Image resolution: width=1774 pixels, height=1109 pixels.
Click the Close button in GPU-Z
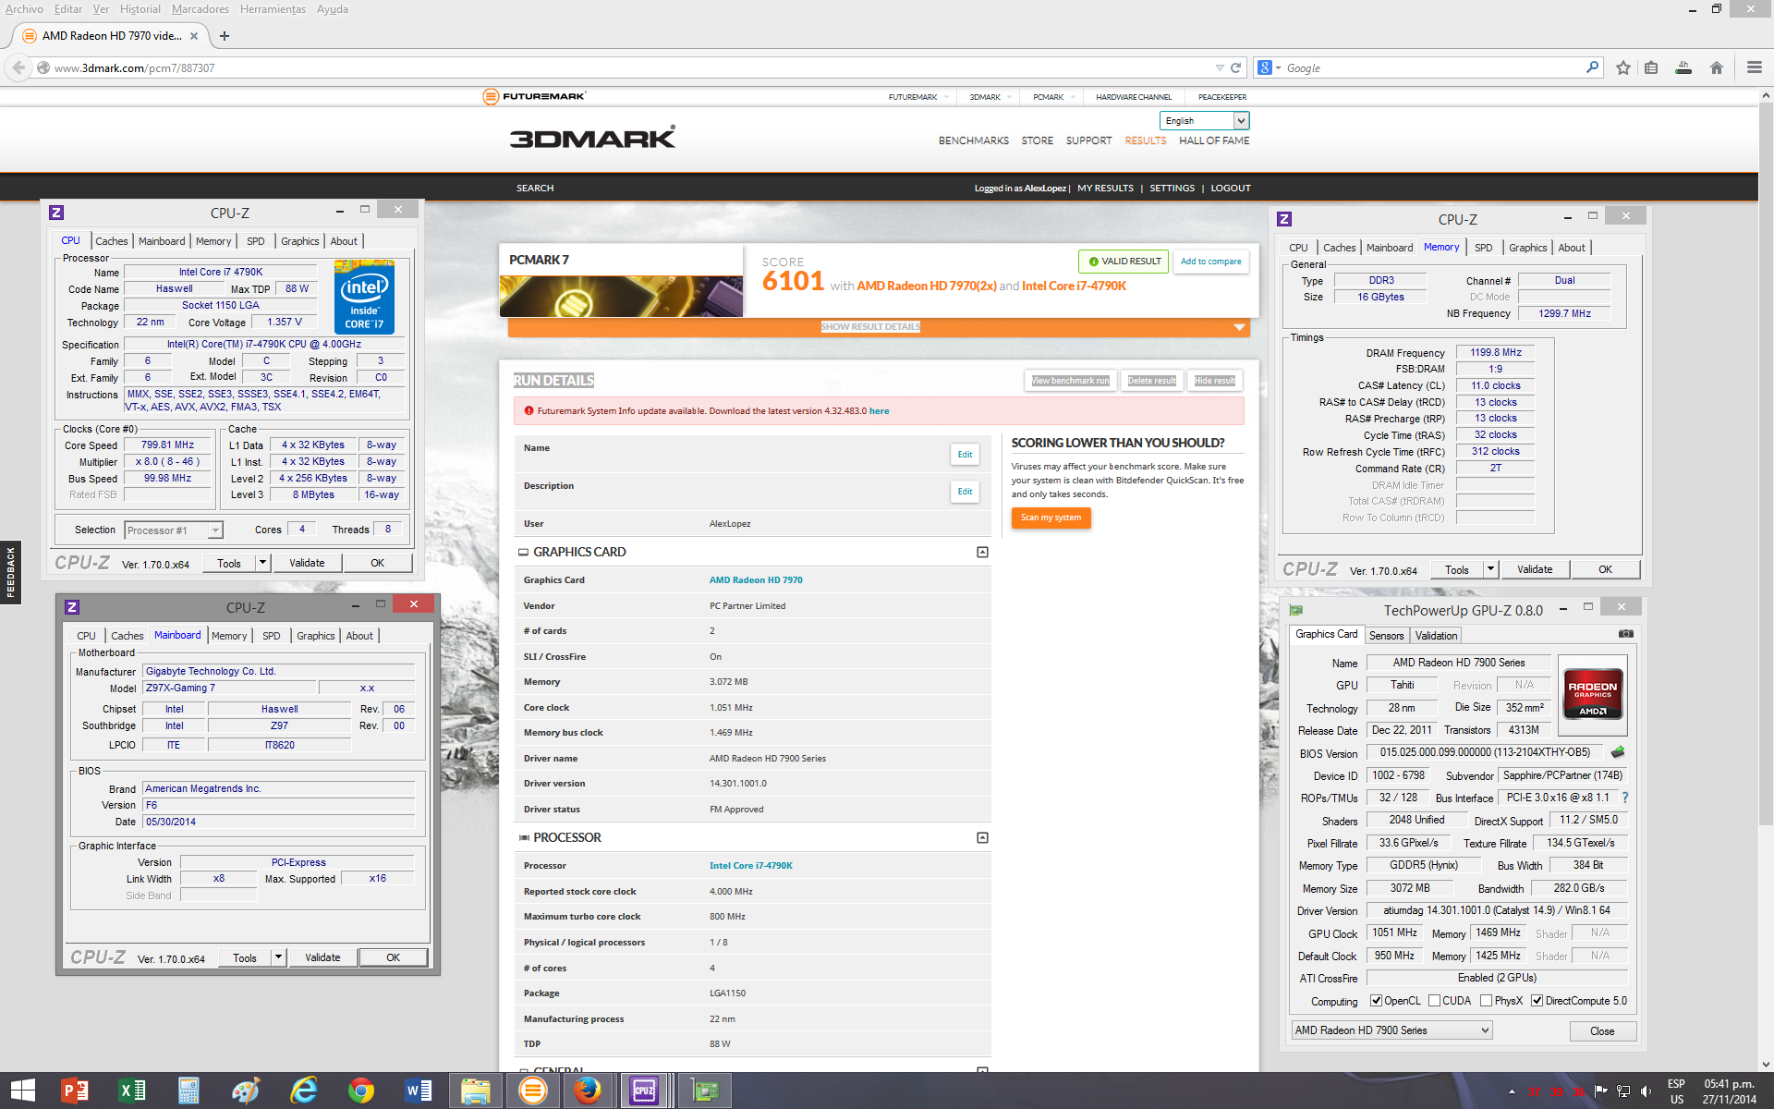[1602, 1031]
